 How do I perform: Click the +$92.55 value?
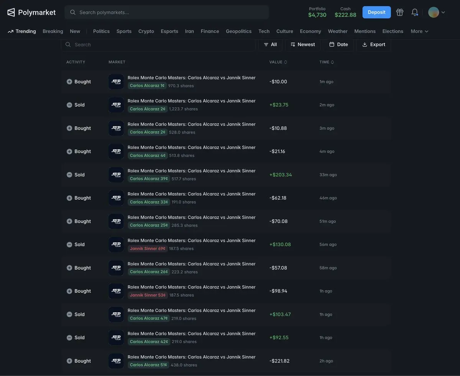279,338
